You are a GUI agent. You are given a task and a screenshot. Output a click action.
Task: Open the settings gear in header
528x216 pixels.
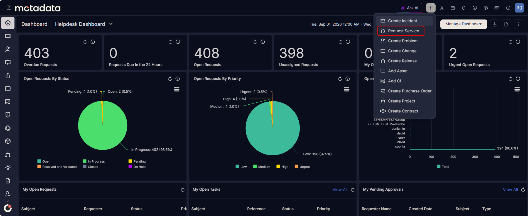pyautogui.click(x=486, y=8)
